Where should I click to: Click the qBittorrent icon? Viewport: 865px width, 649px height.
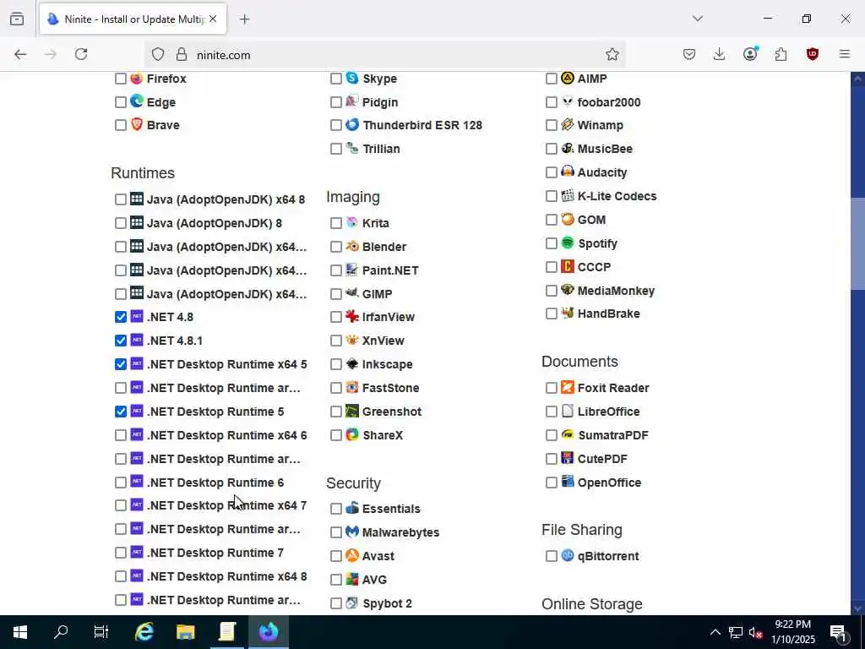567,555
